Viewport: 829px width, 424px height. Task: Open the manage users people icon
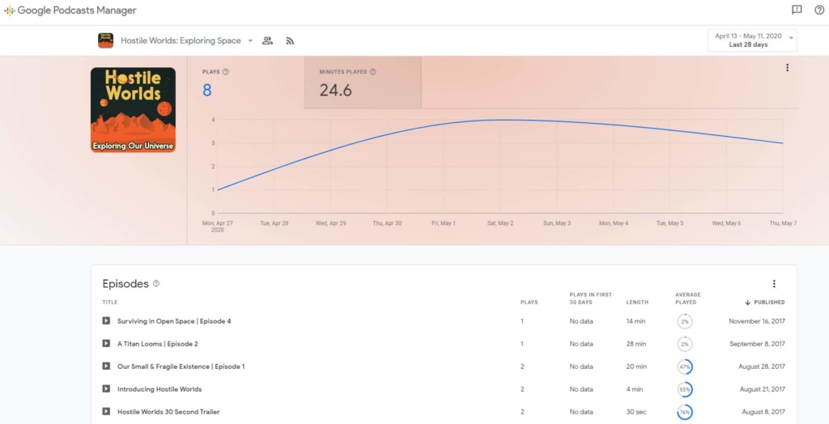click(267, 40)
